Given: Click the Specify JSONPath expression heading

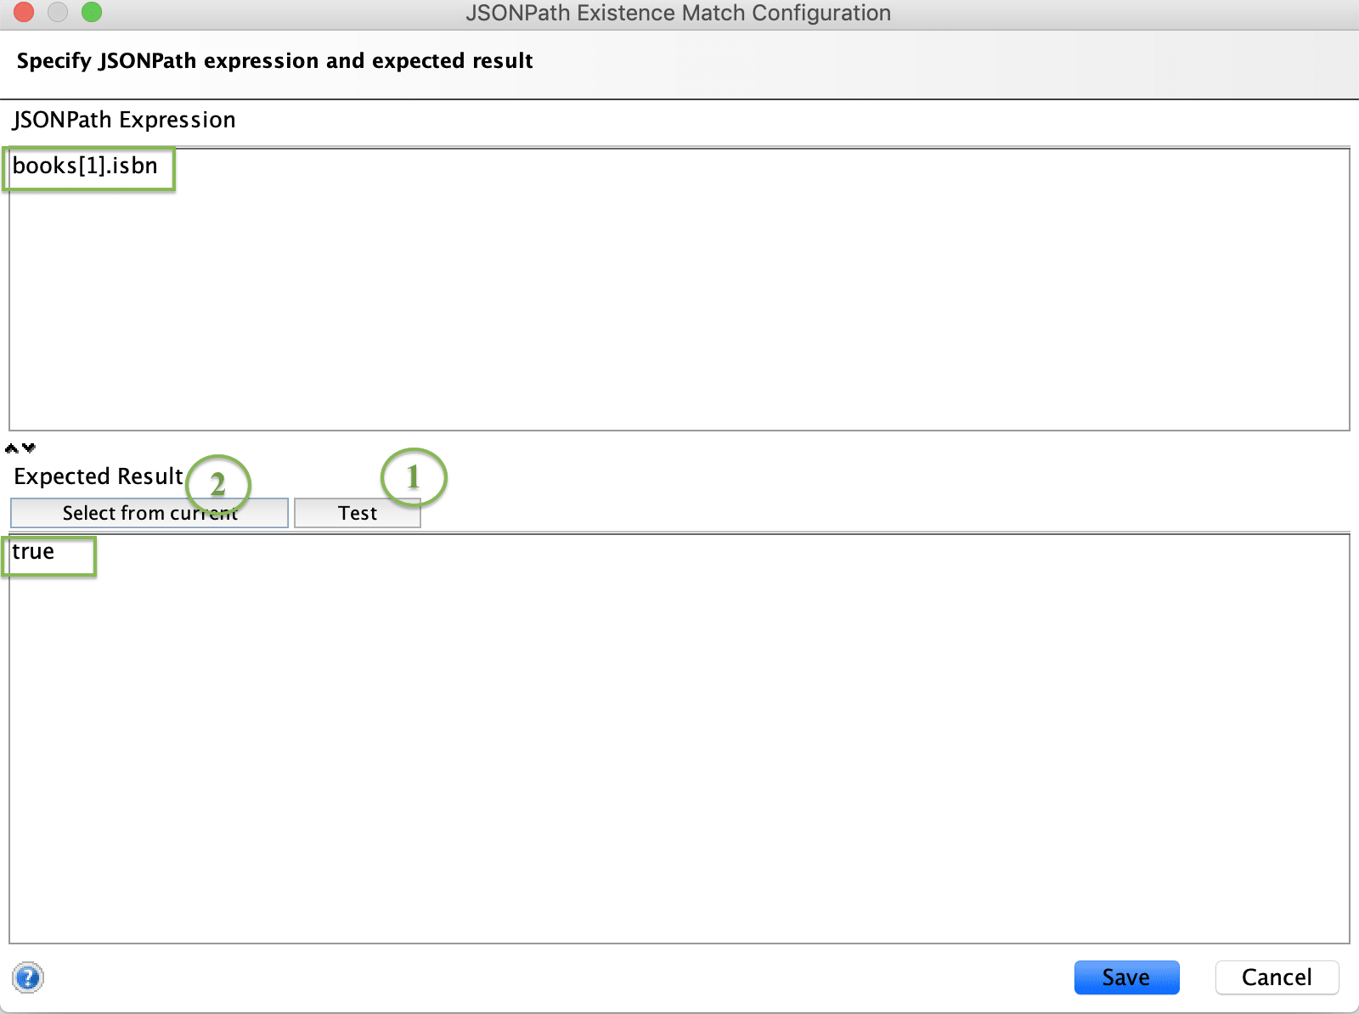Looking at the screenshot, I should point(273,60).
